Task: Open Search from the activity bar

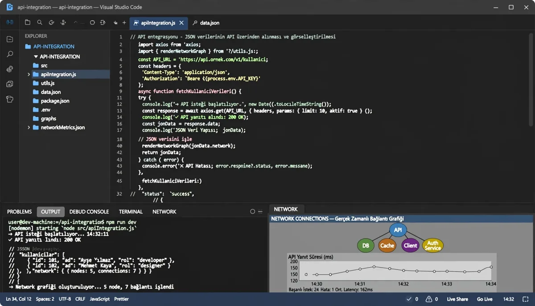Action: pyautogui.click(x=10, y=54)
